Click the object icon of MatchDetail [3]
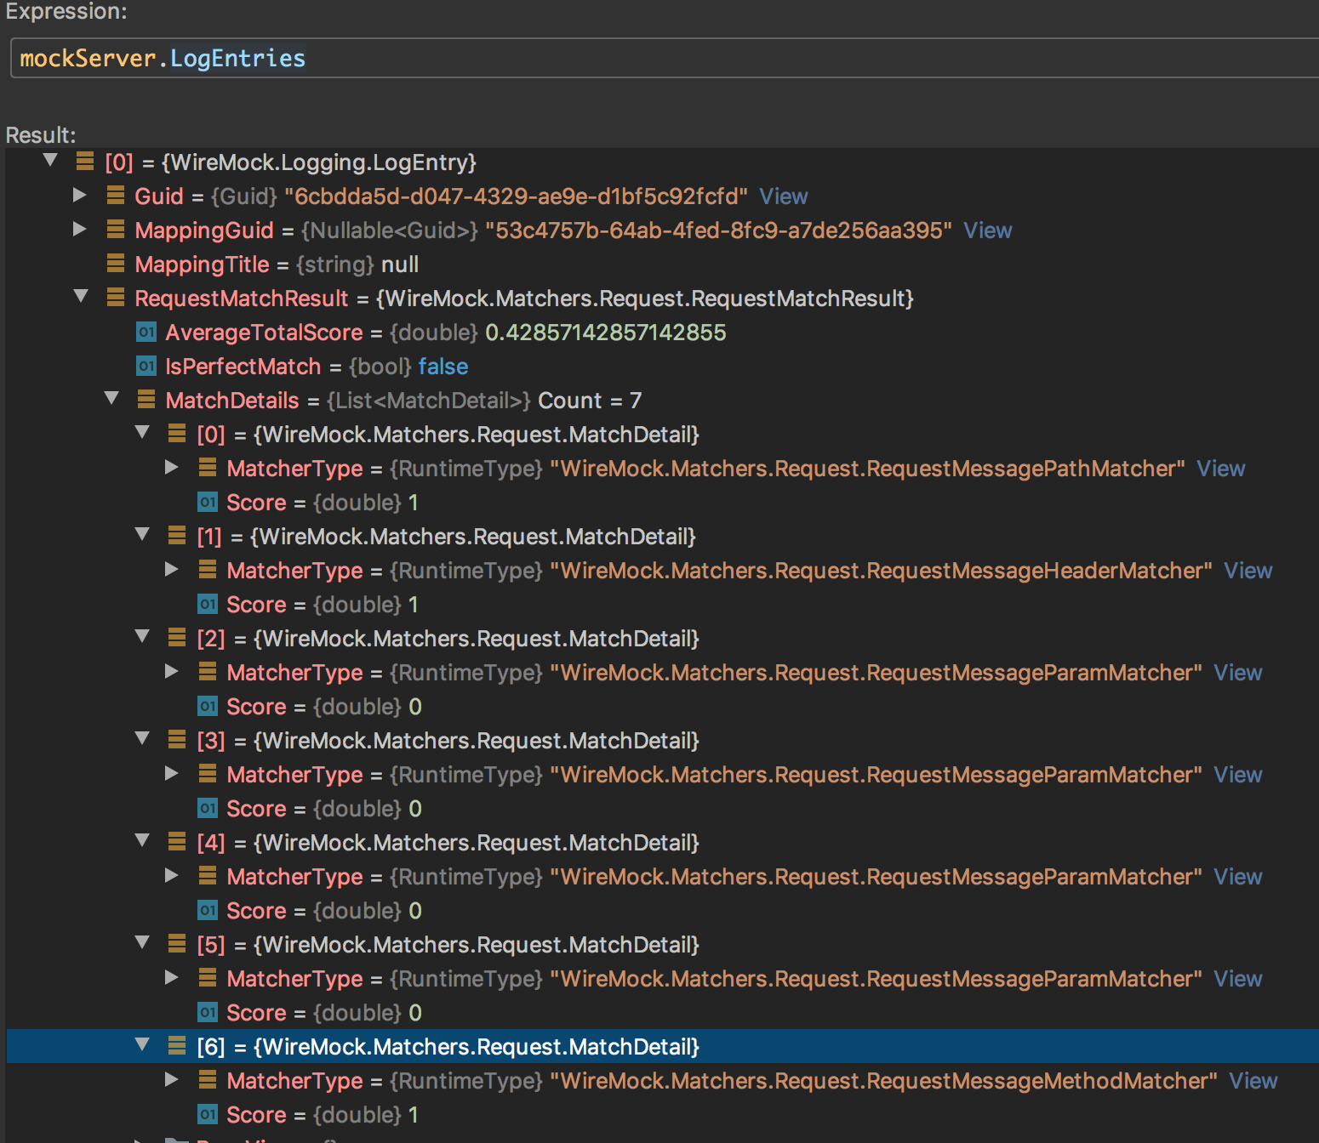Viewport: 1319px width, 1143px height. click(x=177, y=740)
